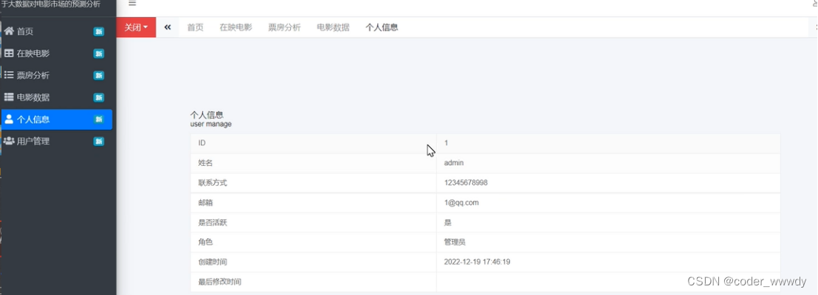Open 用户管理 in the sidebar
The height and width of the screenshot is (295, 818).
pos(56,142)
